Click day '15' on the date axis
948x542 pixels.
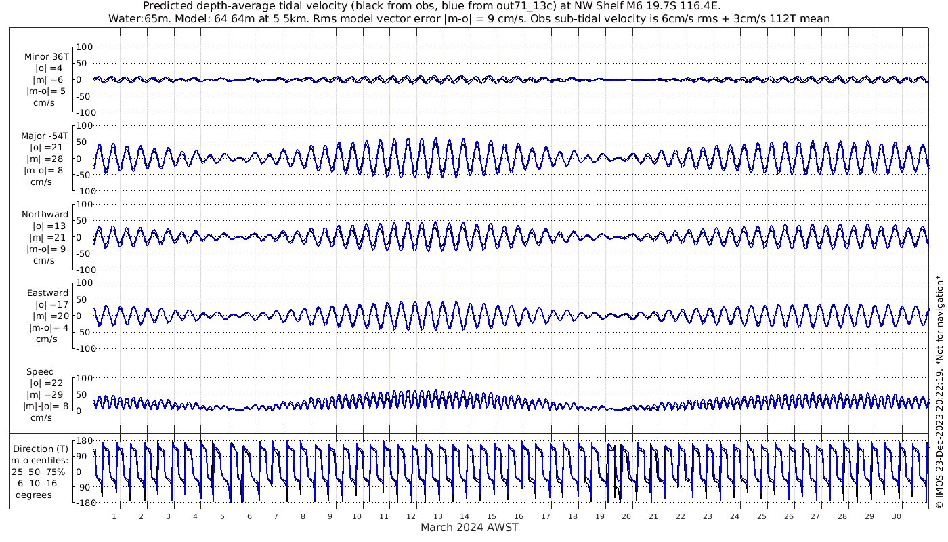click(492, 516)
